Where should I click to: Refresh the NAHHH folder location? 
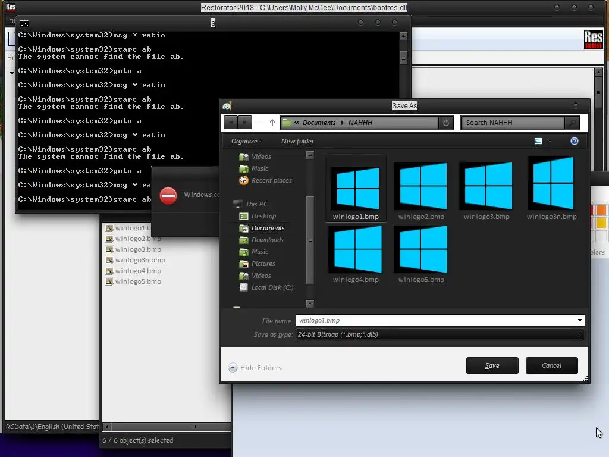point(446,123)
